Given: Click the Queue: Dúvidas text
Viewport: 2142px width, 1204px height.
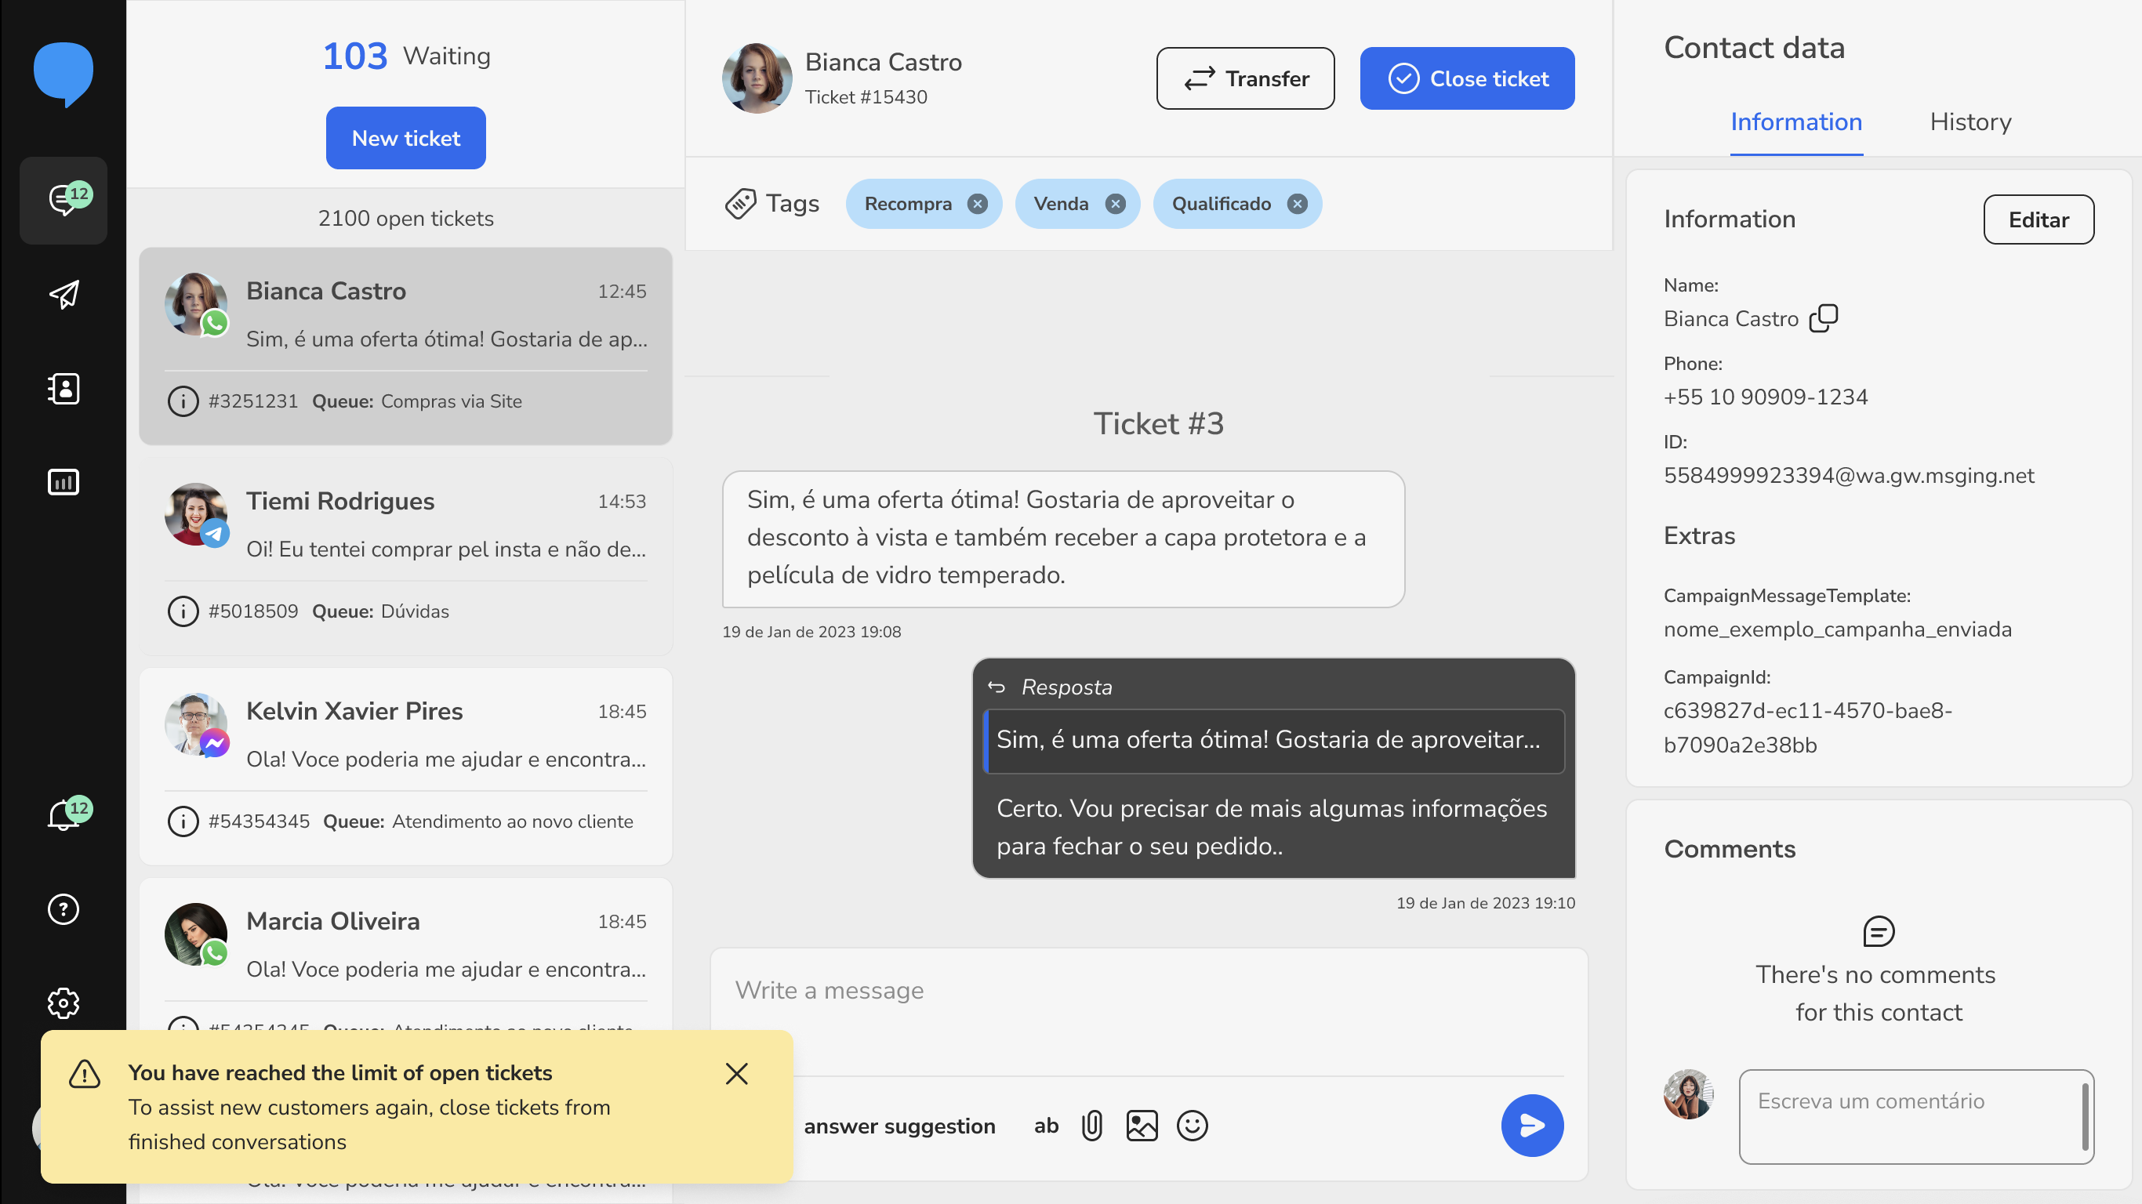Looking at the screenshot, I should pos(380,611).
